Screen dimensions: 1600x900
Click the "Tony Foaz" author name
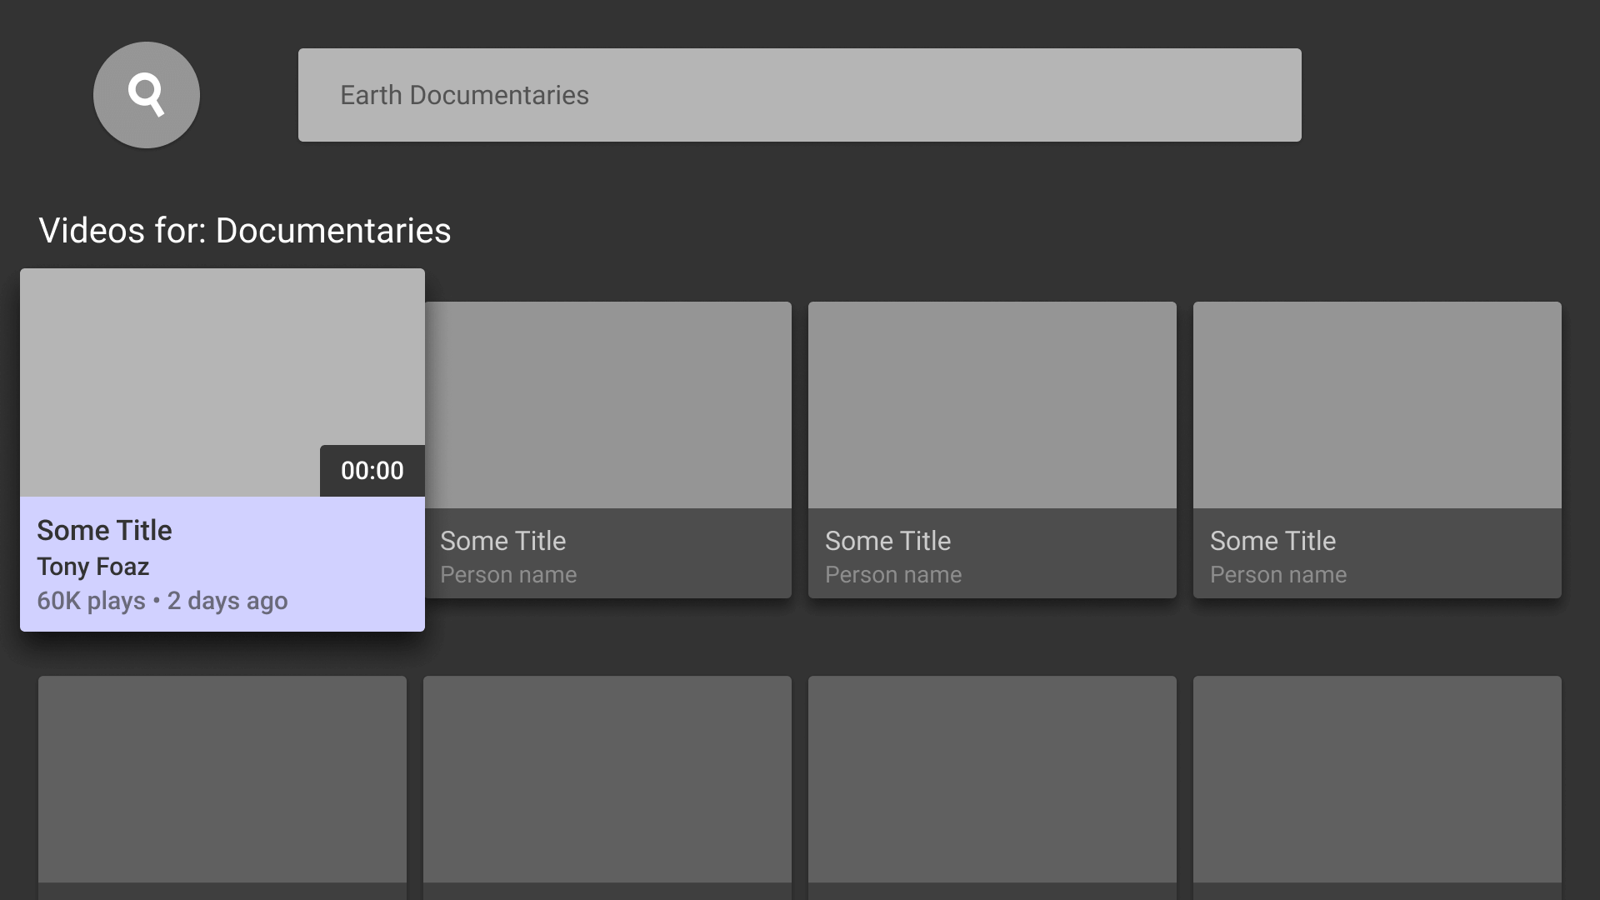93,567
